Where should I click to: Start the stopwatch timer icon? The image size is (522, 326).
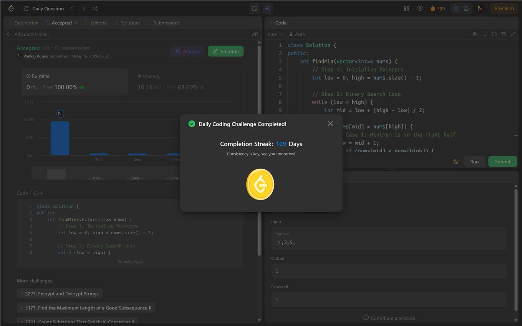click(456, 8)
